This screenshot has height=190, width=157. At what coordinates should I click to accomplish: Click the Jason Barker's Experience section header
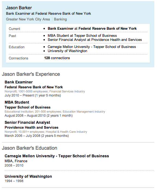pyautogui.click(x=31, y=74)
